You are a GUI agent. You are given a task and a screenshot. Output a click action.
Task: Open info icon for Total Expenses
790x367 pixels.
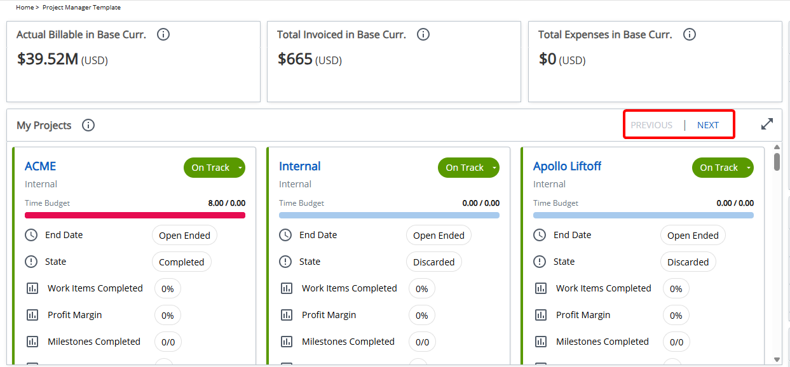pyautogui.click(x=690, y=34)
